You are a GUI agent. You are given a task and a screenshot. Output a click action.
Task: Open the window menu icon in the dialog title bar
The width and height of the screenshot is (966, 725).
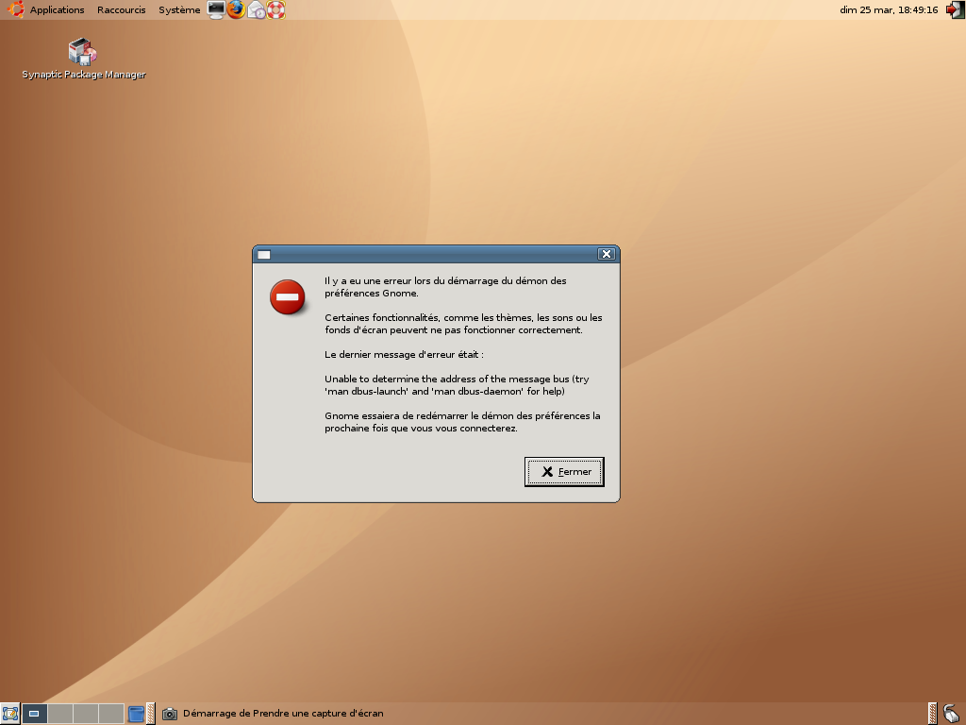tap(264, 255)
